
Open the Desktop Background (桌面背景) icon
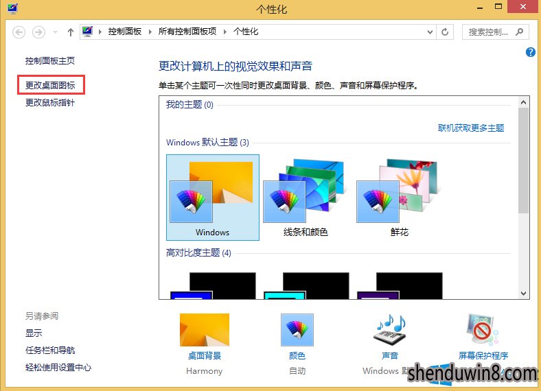point(205,330)
